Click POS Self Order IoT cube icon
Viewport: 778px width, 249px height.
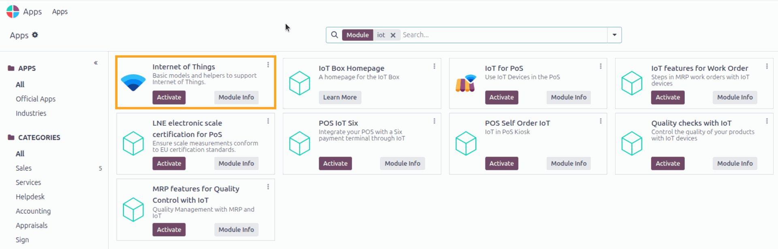466,144
